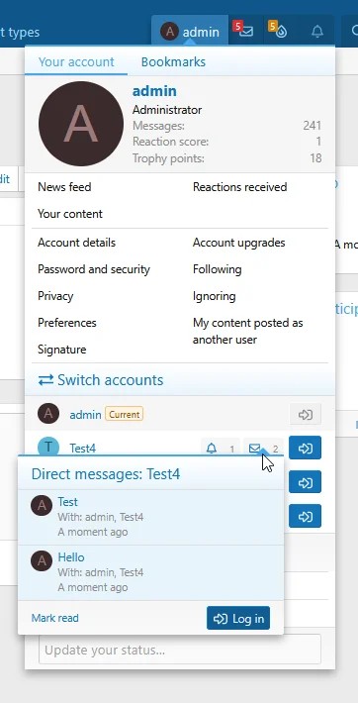Click the Trophy points value 18

(315, 158)
